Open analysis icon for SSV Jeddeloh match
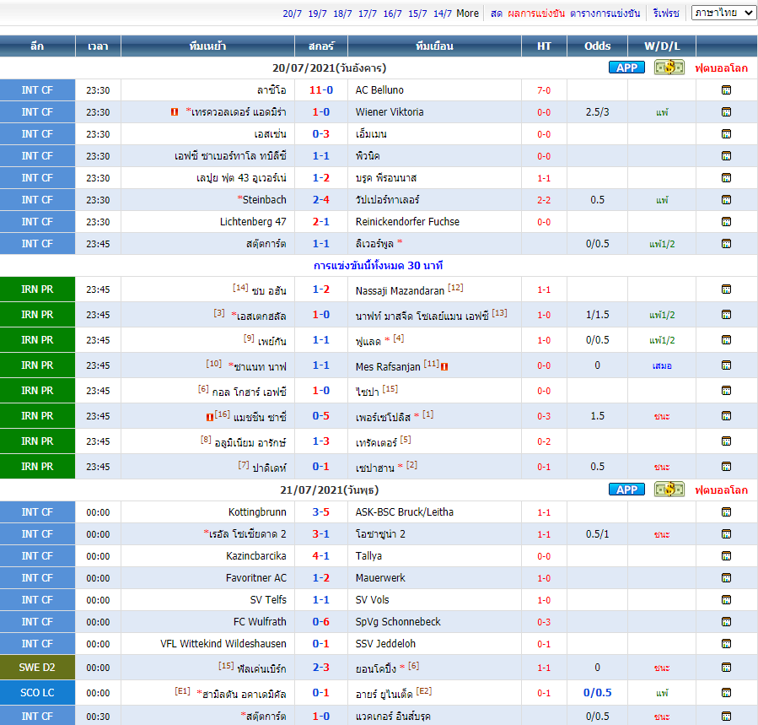The image size is (758, 725). [x=726, y=644]
